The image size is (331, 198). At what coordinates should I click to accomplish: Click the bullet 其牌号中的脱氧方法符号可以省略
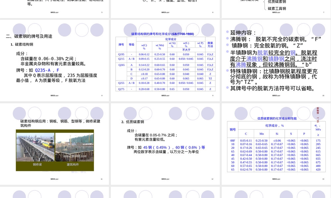273,88
